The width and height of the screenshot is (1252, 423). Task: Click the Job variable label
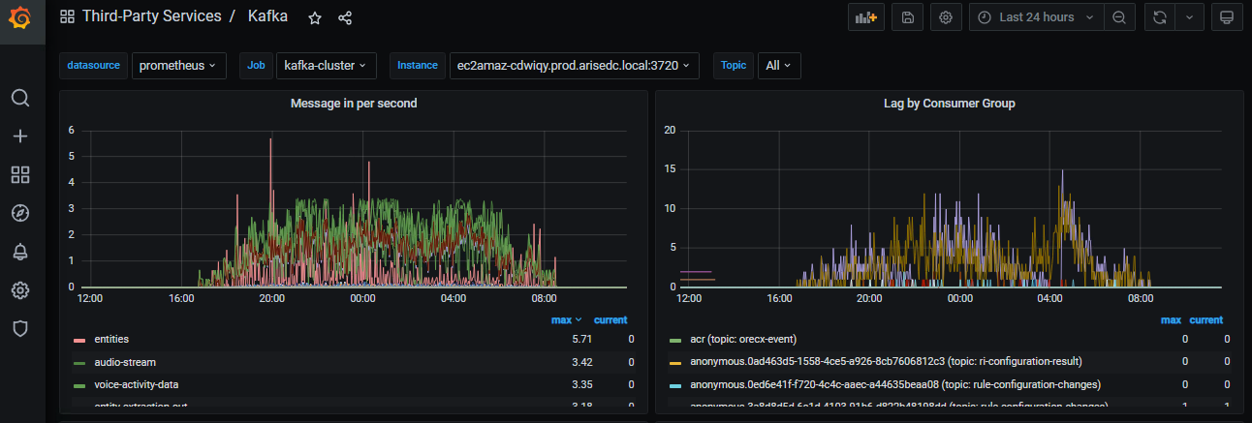tap(256, 66)
